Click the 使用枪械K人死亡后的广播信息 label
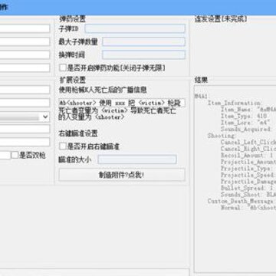 tap(103, 90)
